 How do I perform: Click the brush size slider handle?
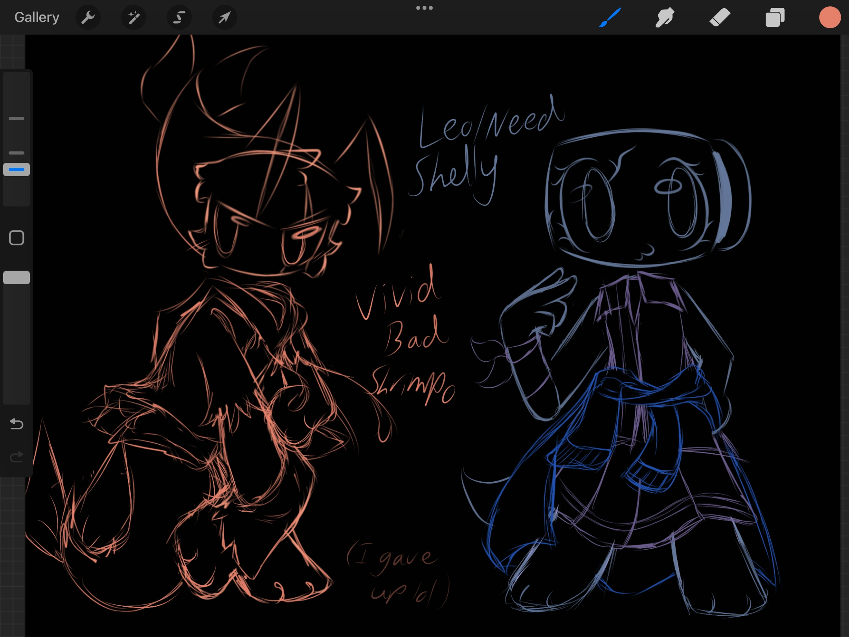(17, 169)
